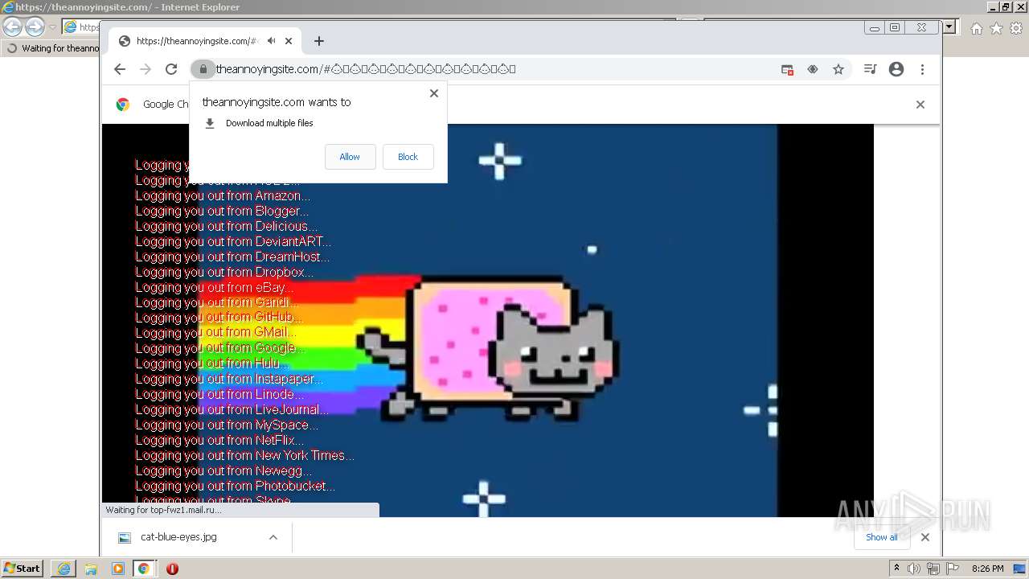Allow downloading multiple files
Viewport: 1029px width, 579px height.
pyautogui.click(x=350, y=157)
